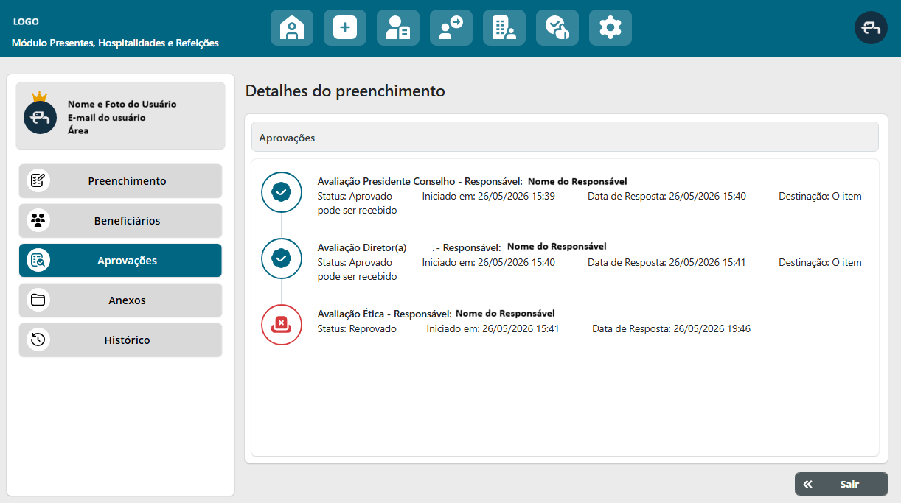Click the red rejected icon for Avaliação Ética

coord(282,325)
